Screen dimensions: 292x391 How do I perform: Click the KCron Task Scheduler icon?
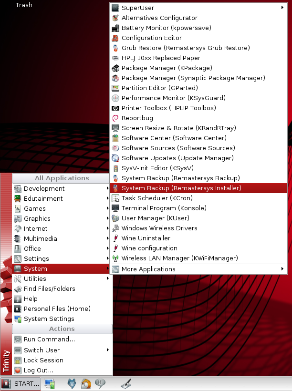pyautogui.click(x=115, y=198)
